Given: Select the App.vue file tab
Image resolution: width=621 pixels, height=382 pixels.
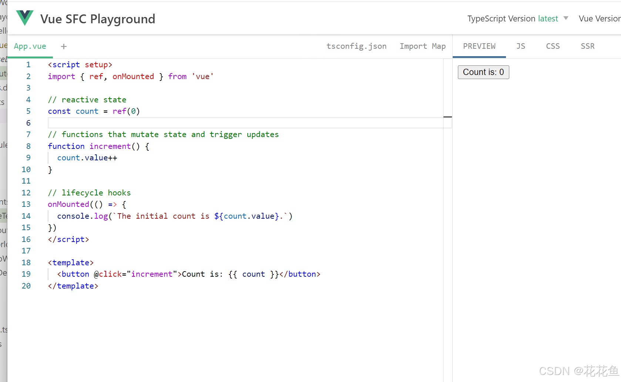Looking at the screenshot, I should (30, 47).
